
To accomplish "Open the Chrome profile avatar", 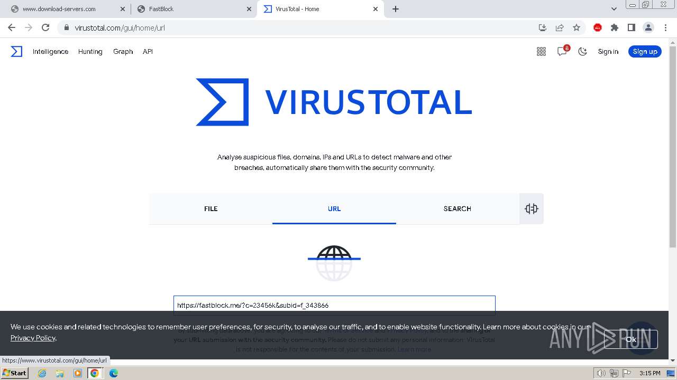I will coord(648,27).
